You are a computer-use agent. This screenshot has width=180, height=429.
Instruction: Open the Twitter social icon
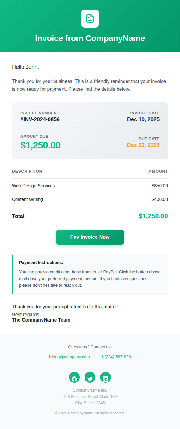[x=90, y=377]
